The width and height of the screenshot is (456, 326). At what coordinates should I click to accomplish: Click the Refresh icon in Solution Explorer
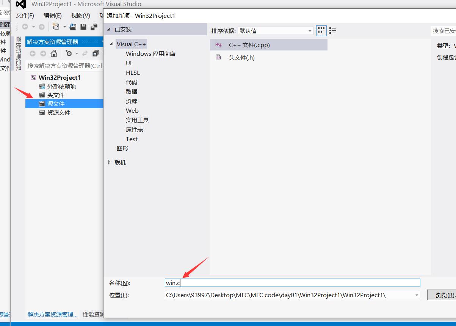tap(85, 54)
